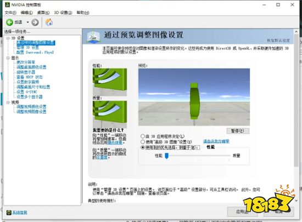The image size is (302, 222).
Task: Open the 3D 设置(3) menu
Action: point(63,13)
